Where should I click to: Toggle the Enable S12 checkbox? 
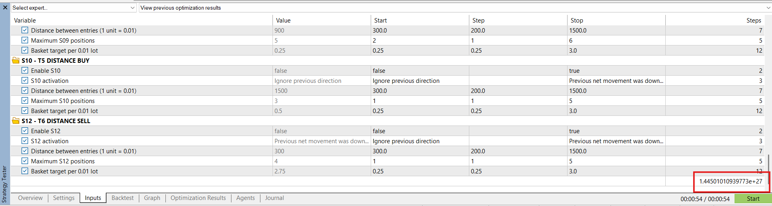point(25,131)
